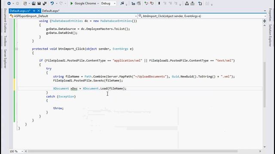Open the Debug configuration dropdown
This screenshot has height=154, width=275.
click(x=115, y=3)
